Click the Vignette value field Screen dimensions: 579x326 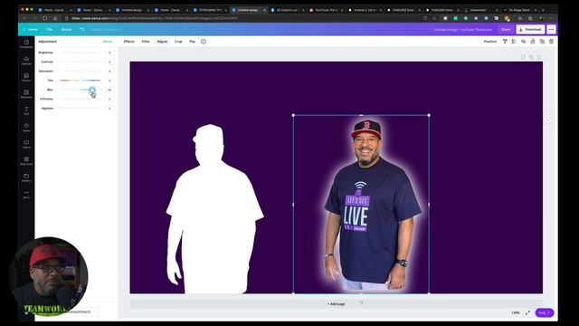coord(109,109)
